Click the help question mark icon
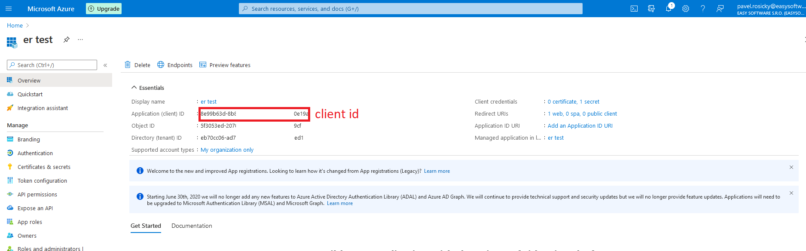 tap(703, 9)
